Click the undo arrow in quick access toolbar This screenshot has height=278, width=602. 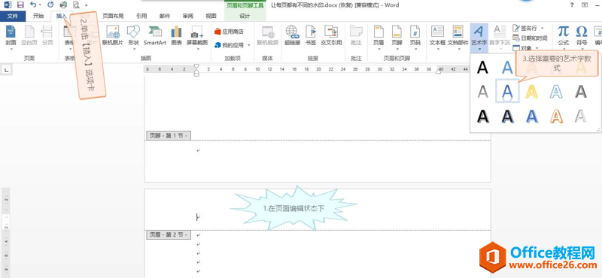[33, 5]
